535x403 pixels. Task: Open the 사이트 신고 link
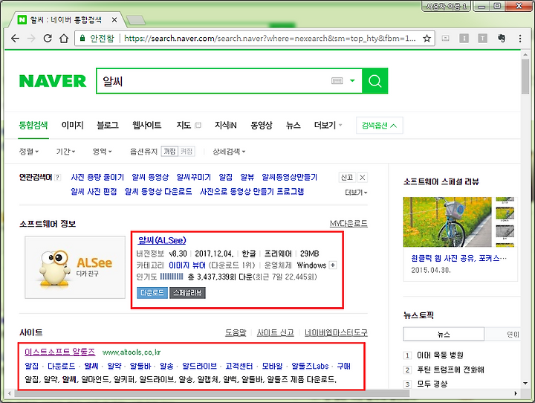[275, 332]
